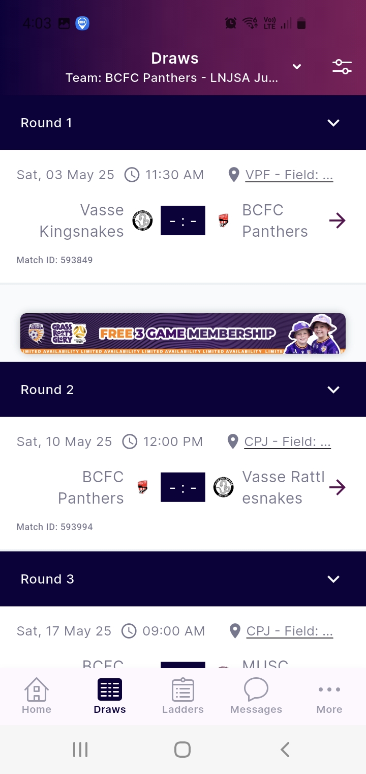Tap the Round 2 location pin icon
The height and width of the screenshot is (774, 366).
coord(233,442)
